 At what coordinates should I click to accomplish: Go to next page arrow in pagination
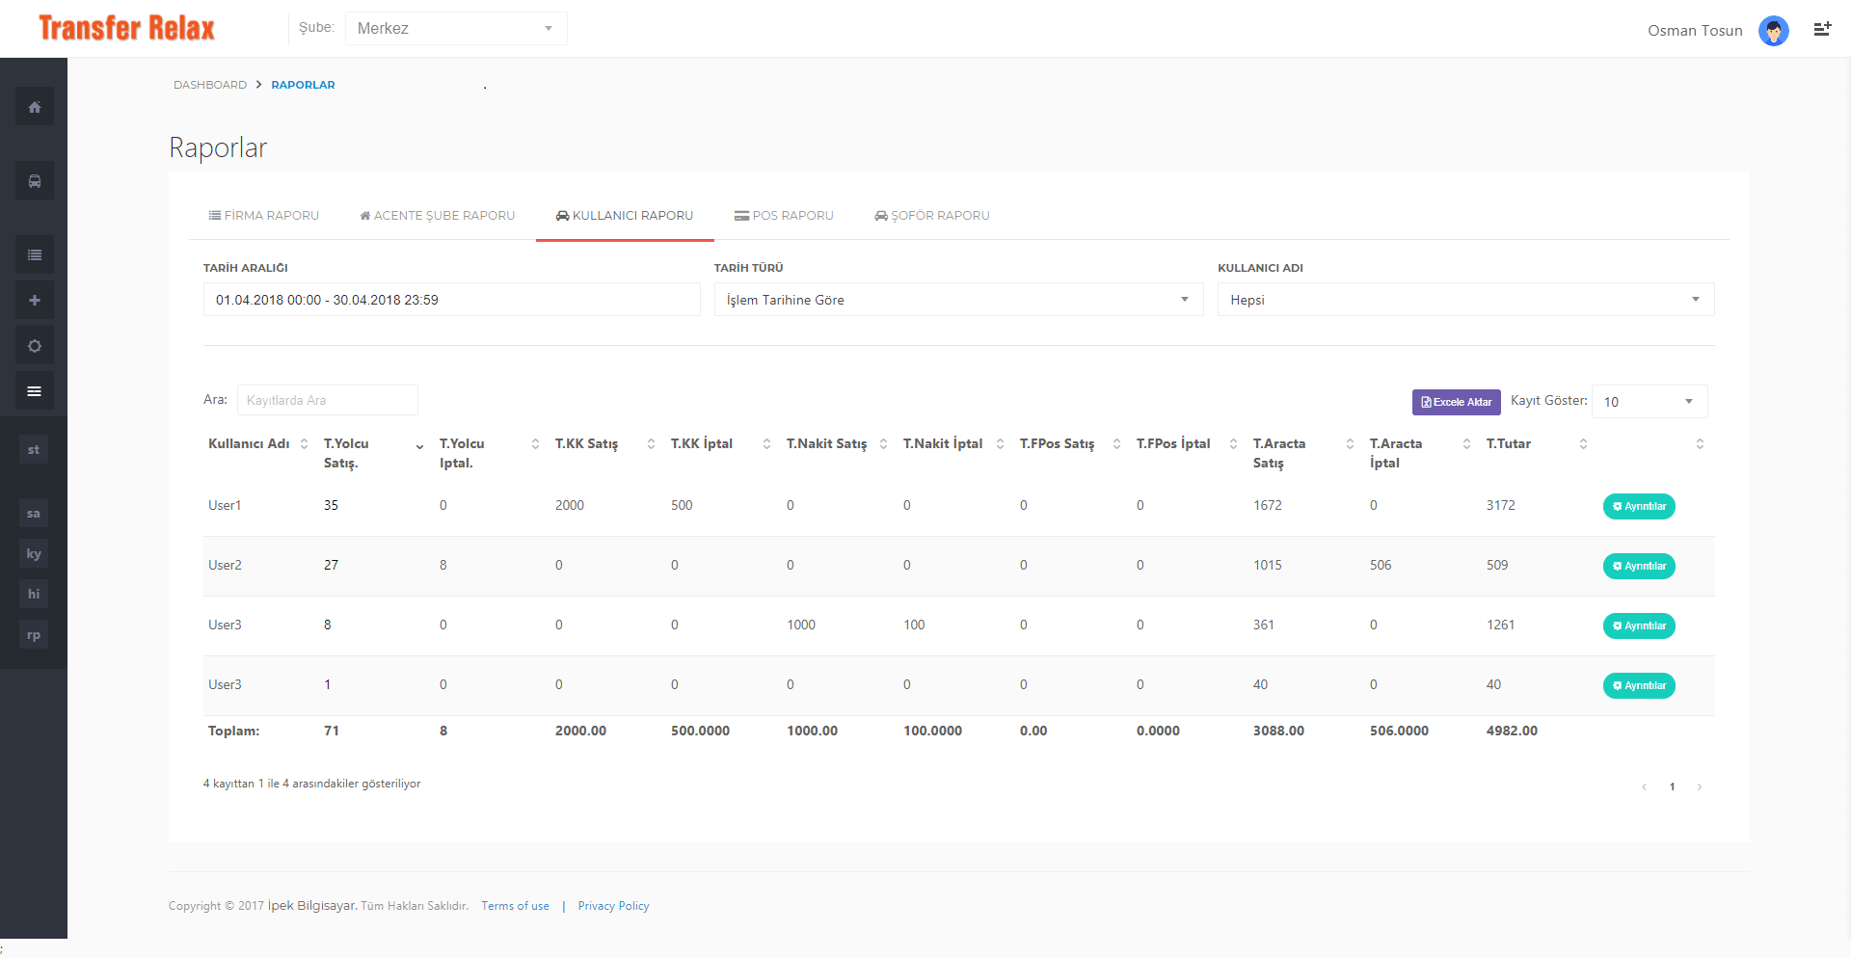coord(1699,787)
